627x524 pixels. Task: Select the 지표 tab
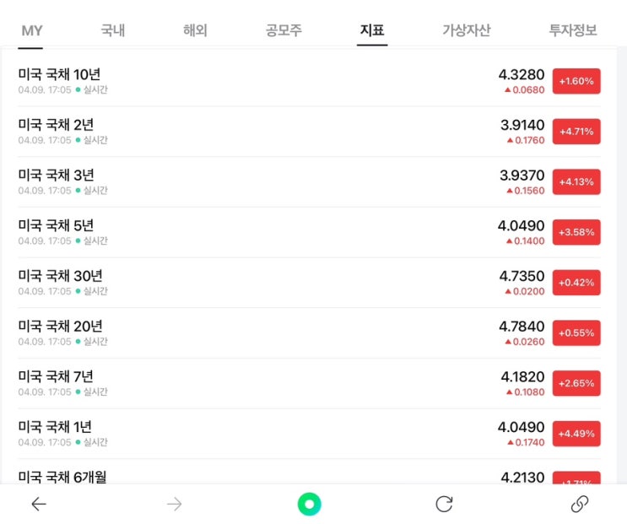click(x=372, y=30)
